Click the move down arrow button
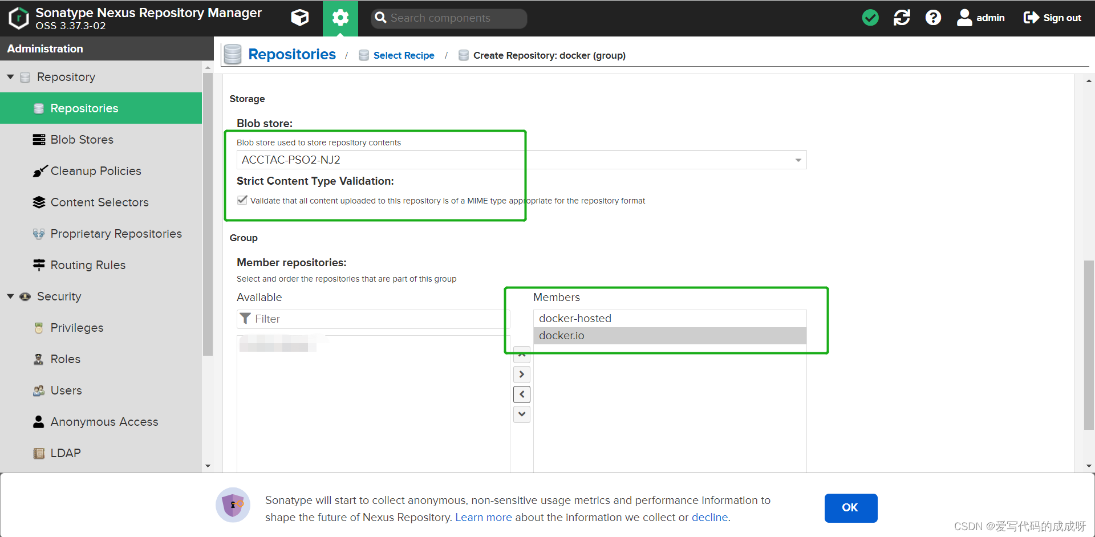Viewport: 1095px width, 537px height. pyautogui.click(x=522, y=414)
